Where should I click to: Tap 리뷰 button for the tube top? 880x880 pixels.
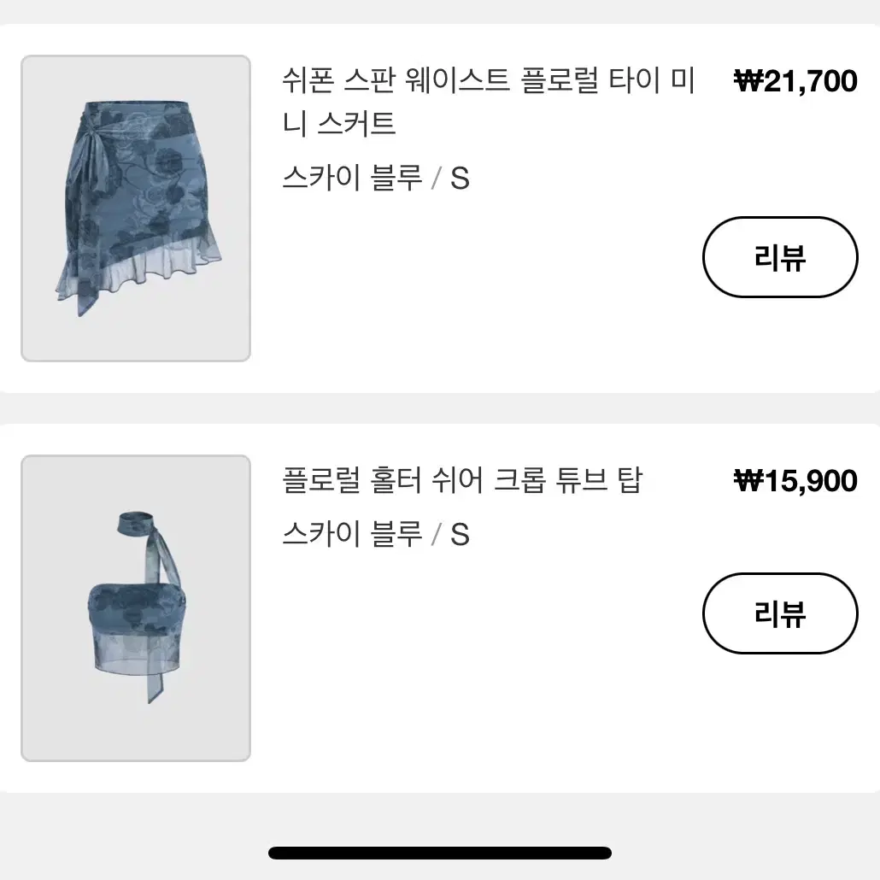pos(780,613)
